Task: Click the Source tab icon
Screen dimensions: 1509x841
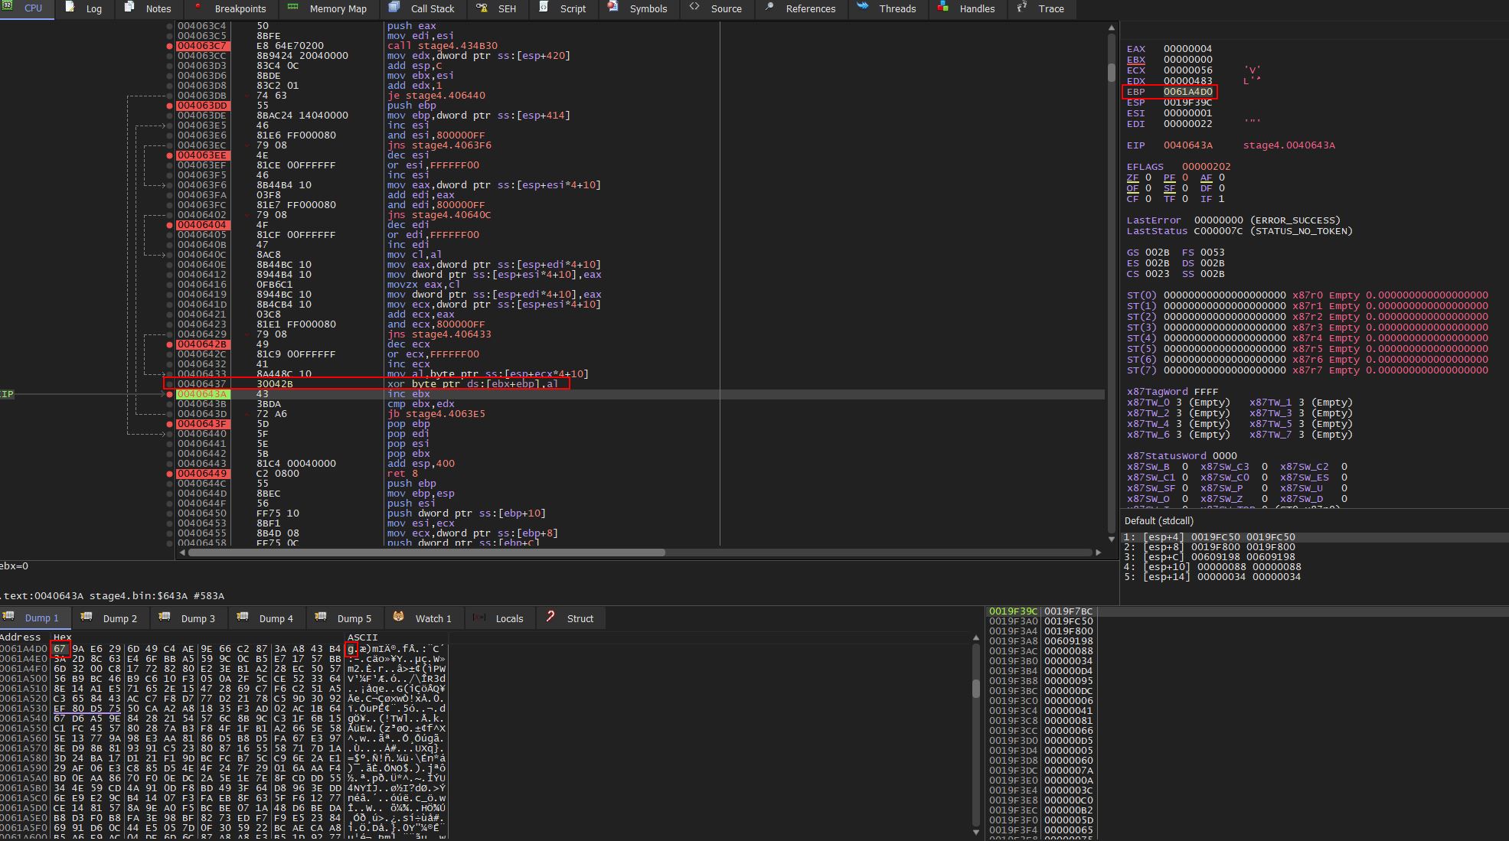Action: click(694, 8)
